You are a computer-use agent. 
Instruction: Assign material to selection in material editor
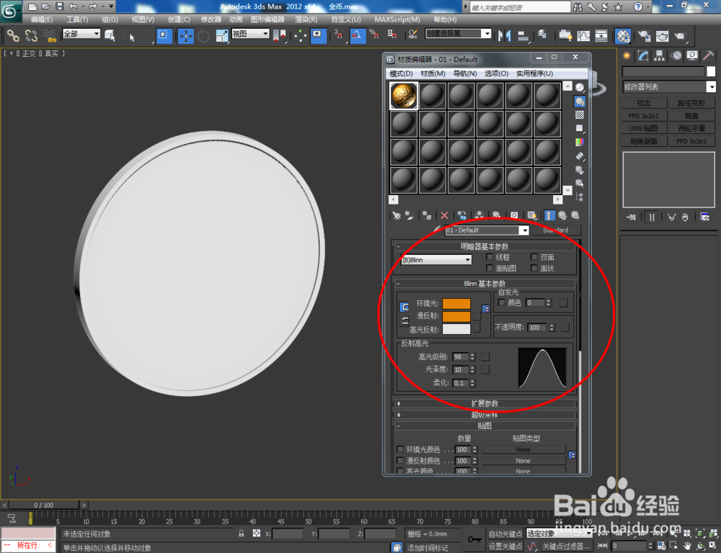click(x=427, y=215)
